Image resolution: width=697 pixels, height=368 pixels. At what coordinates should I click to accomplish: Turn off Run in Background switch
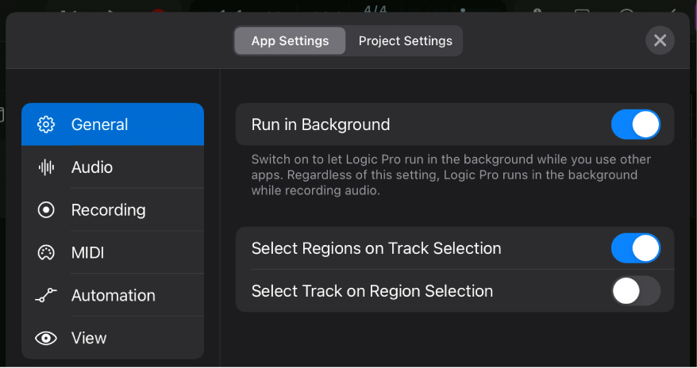[635, 125]
